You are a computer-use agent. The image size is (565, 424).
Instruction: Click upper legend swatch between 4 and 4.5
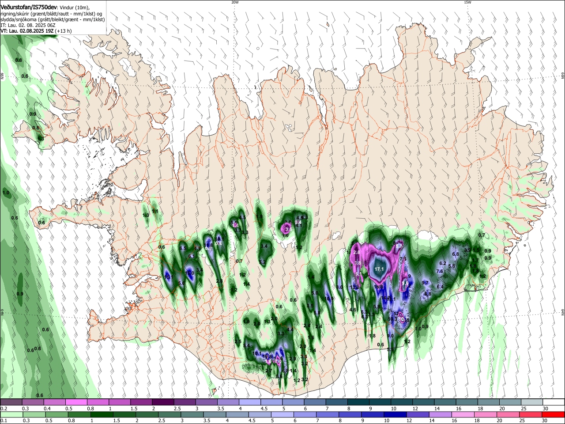[250, 402]
